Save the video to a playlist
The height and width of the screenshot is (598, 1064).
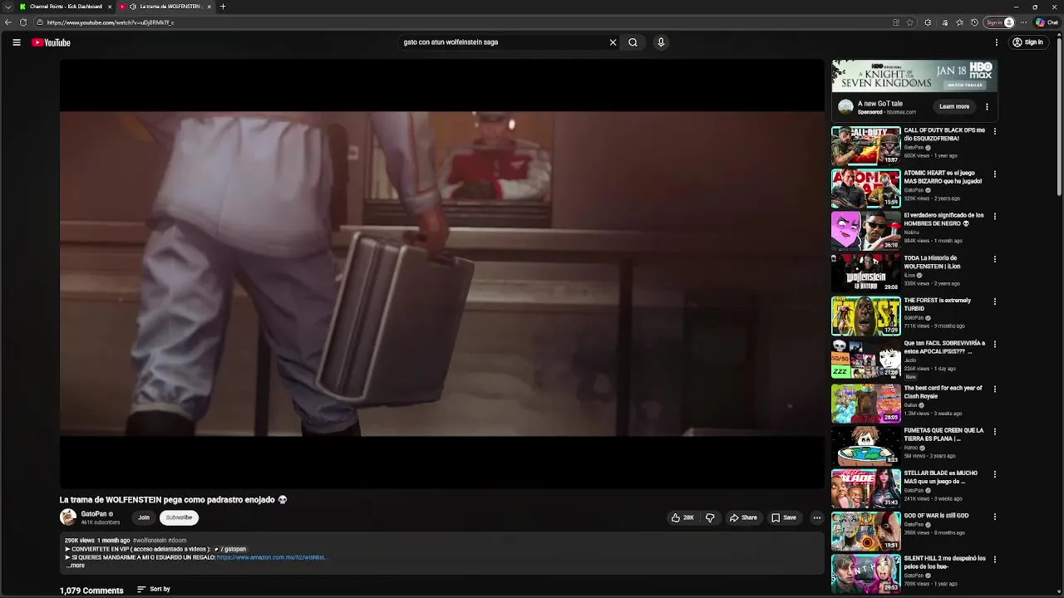pos(784,517)
